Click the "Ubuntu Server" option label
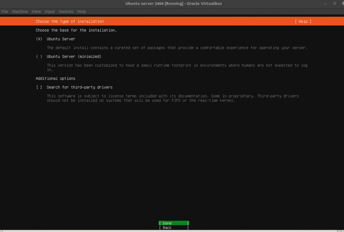The height and width of the screenshot is (232, 344). coord(61,39)
